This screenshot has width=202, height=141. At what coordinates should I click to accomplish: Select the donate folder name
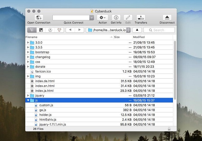click(x=40, y=66)
